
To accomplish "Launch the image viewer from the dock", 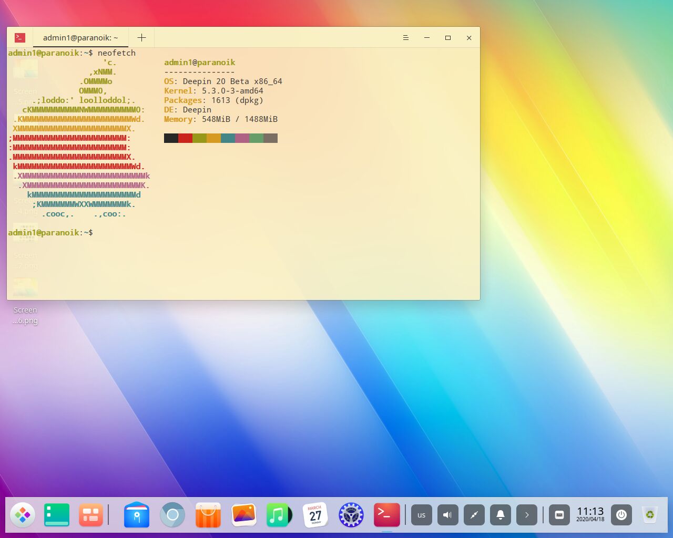I will coord(244,515).
